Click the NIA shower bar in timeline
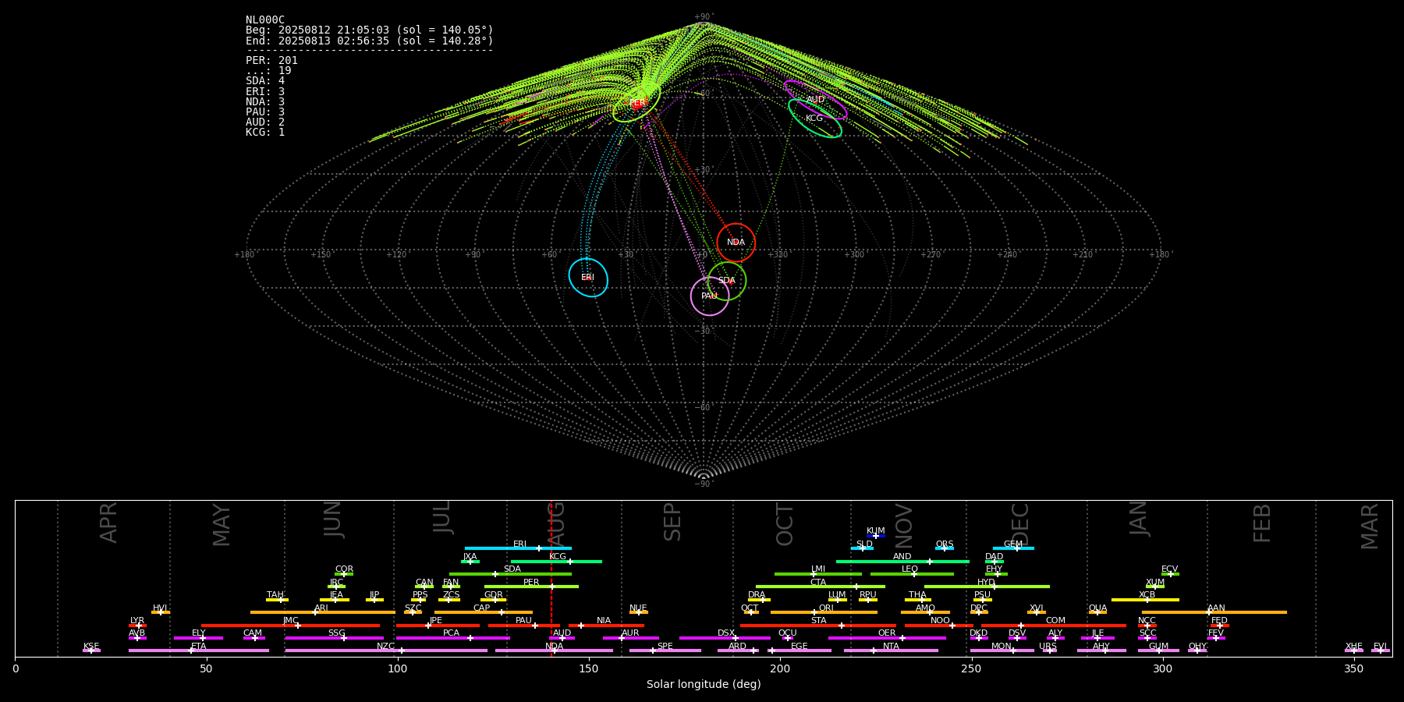The image size is (1404, 702). pyautogui.click(x=606, y=625)
